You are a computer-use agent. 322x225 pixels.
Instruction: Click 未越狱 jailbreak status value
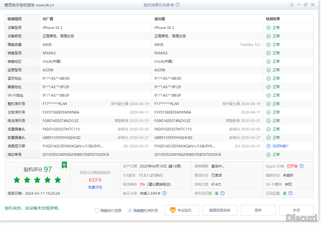tap(288, 175)
